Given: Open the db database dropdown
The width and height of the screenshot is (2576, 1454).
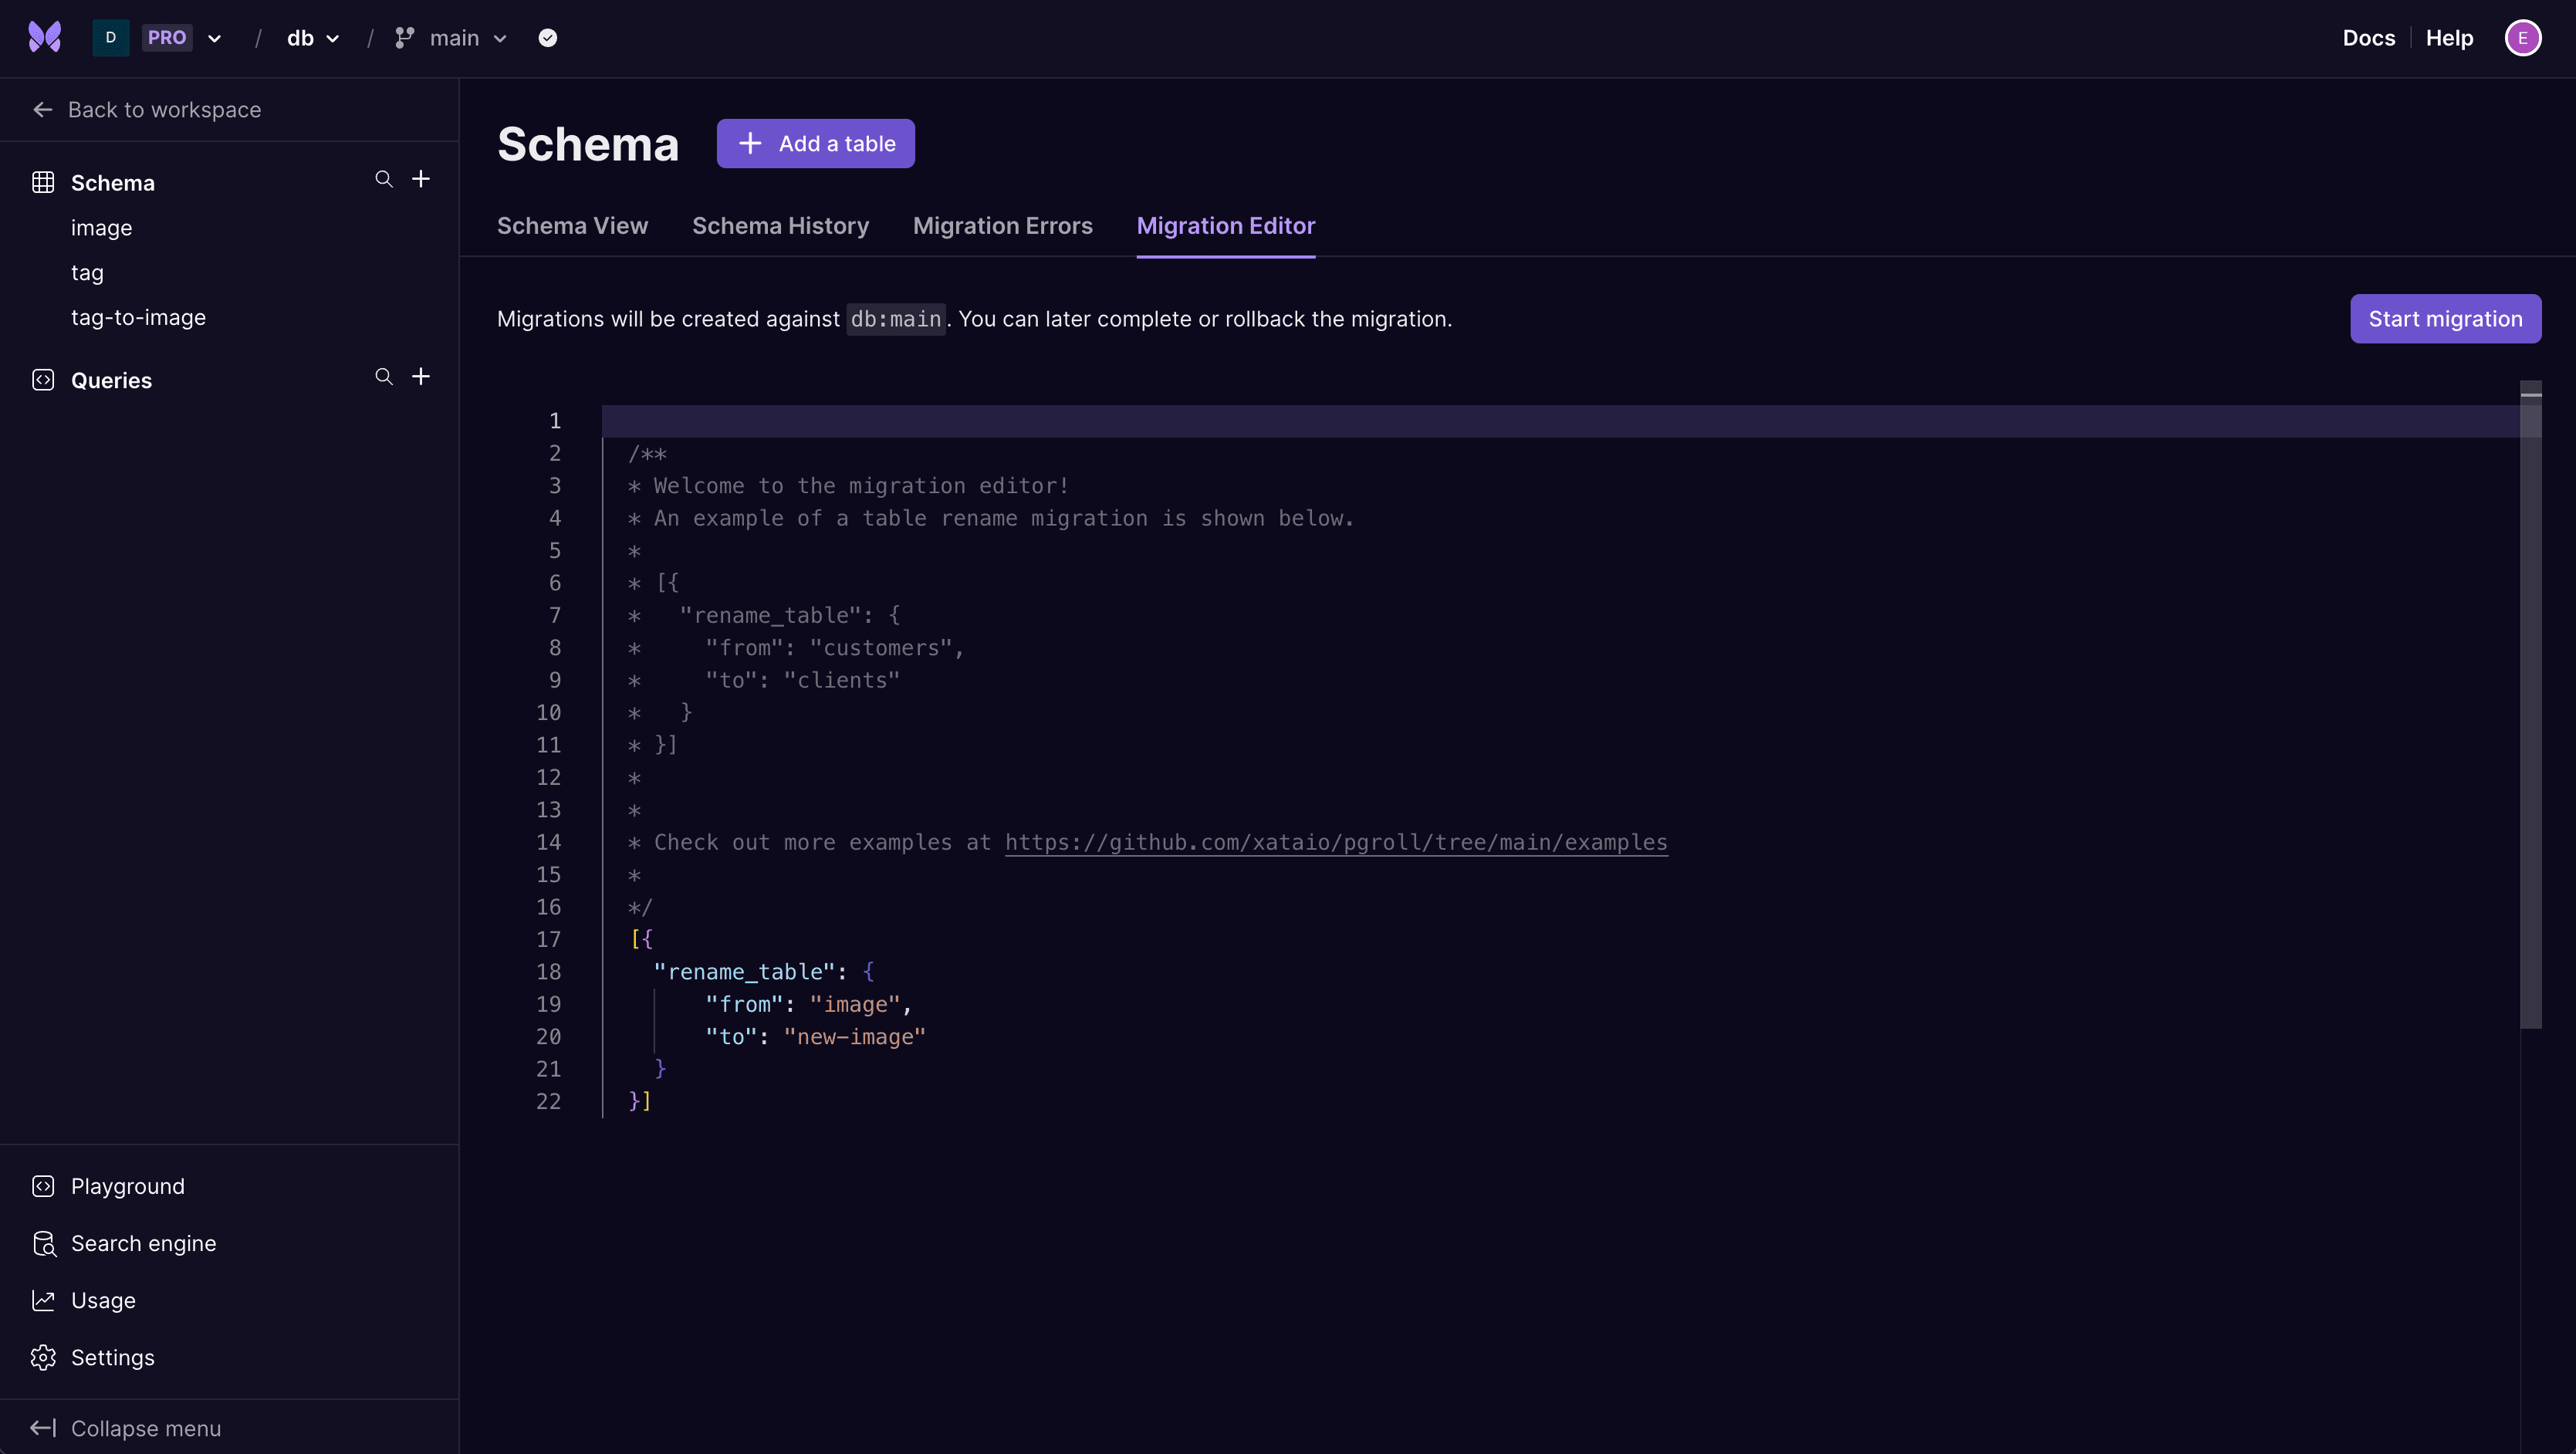Looking at the screenshot, I should tap(313, 38).
